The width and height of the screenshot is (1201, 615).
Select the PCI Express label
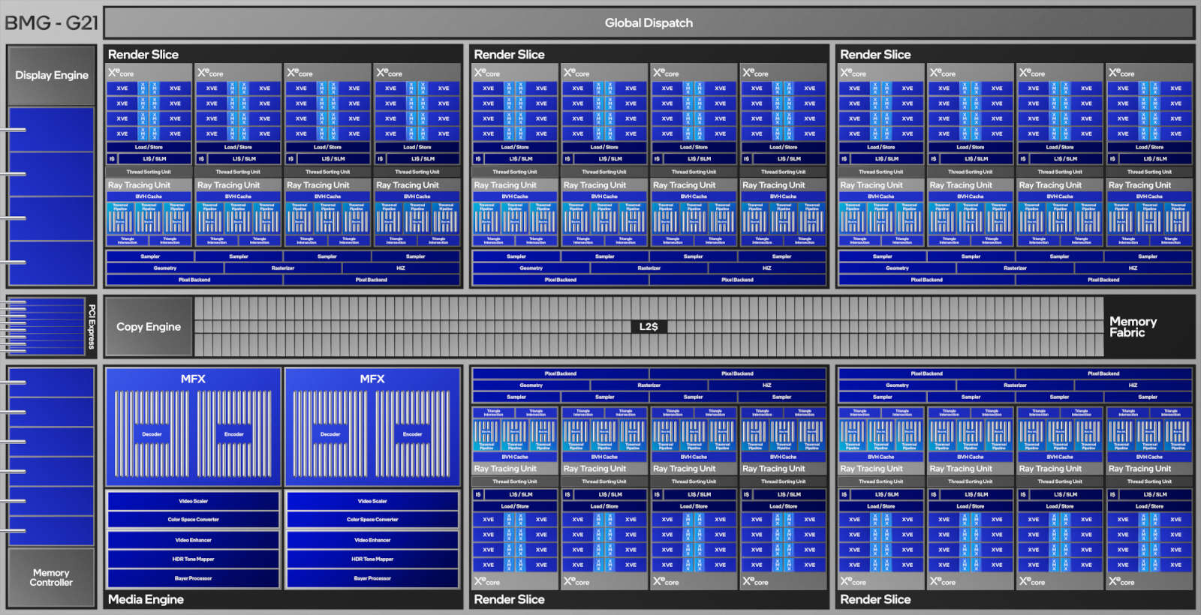pyautogui.click(x=92, y=327)
